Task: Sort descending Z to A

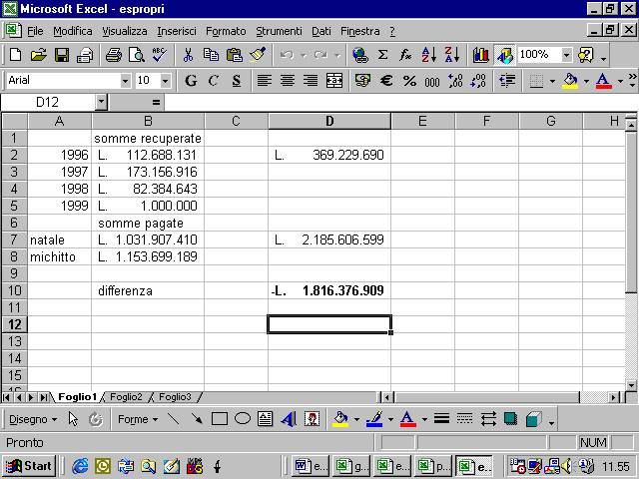Action: (452, 55)
